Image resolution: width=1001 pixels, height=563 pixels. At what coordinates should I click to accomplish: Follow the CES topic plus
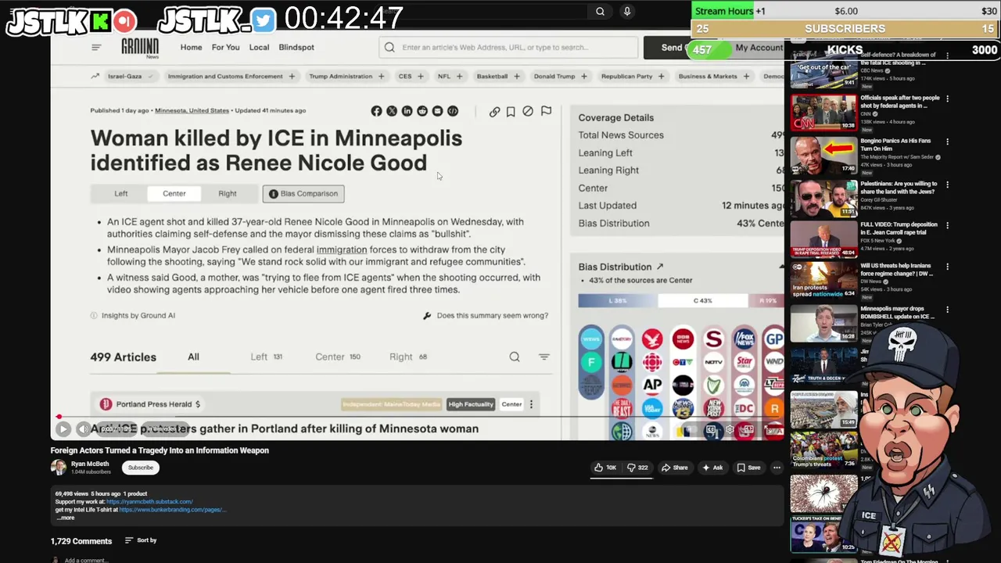[x=420, y=77]
